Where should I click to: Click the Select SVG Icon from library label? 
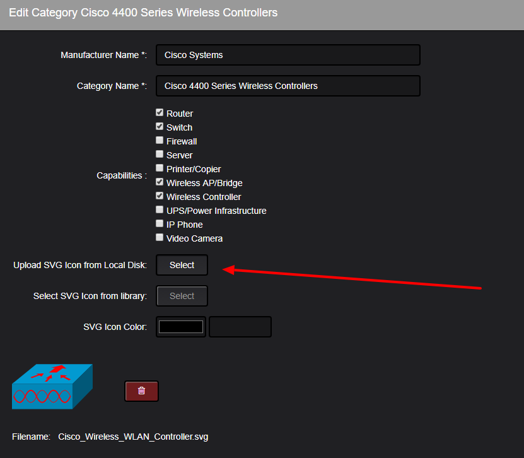(90, 297)
